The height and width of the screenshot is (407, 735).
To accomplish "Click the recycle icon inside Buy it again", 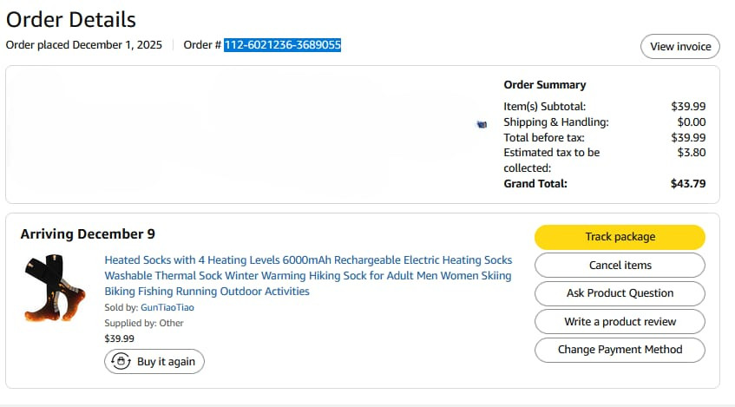I will pyautogui.click(x=121, y=362).
